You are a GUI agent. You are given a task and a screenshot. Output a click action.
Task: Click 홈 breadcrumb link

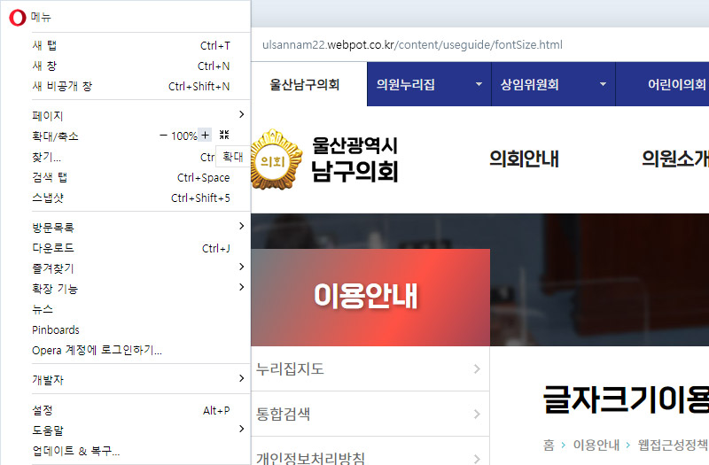(549, 446)
